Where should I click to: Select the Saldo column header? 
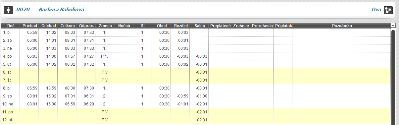pos(200,26)
